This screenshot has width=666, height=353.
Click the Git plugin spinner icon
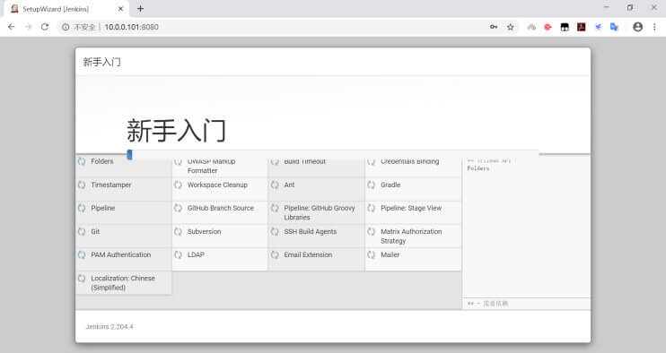point(82,231)
